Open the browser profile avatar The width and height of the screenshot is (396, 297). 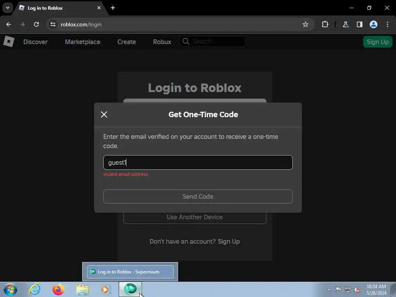(374, 24)
